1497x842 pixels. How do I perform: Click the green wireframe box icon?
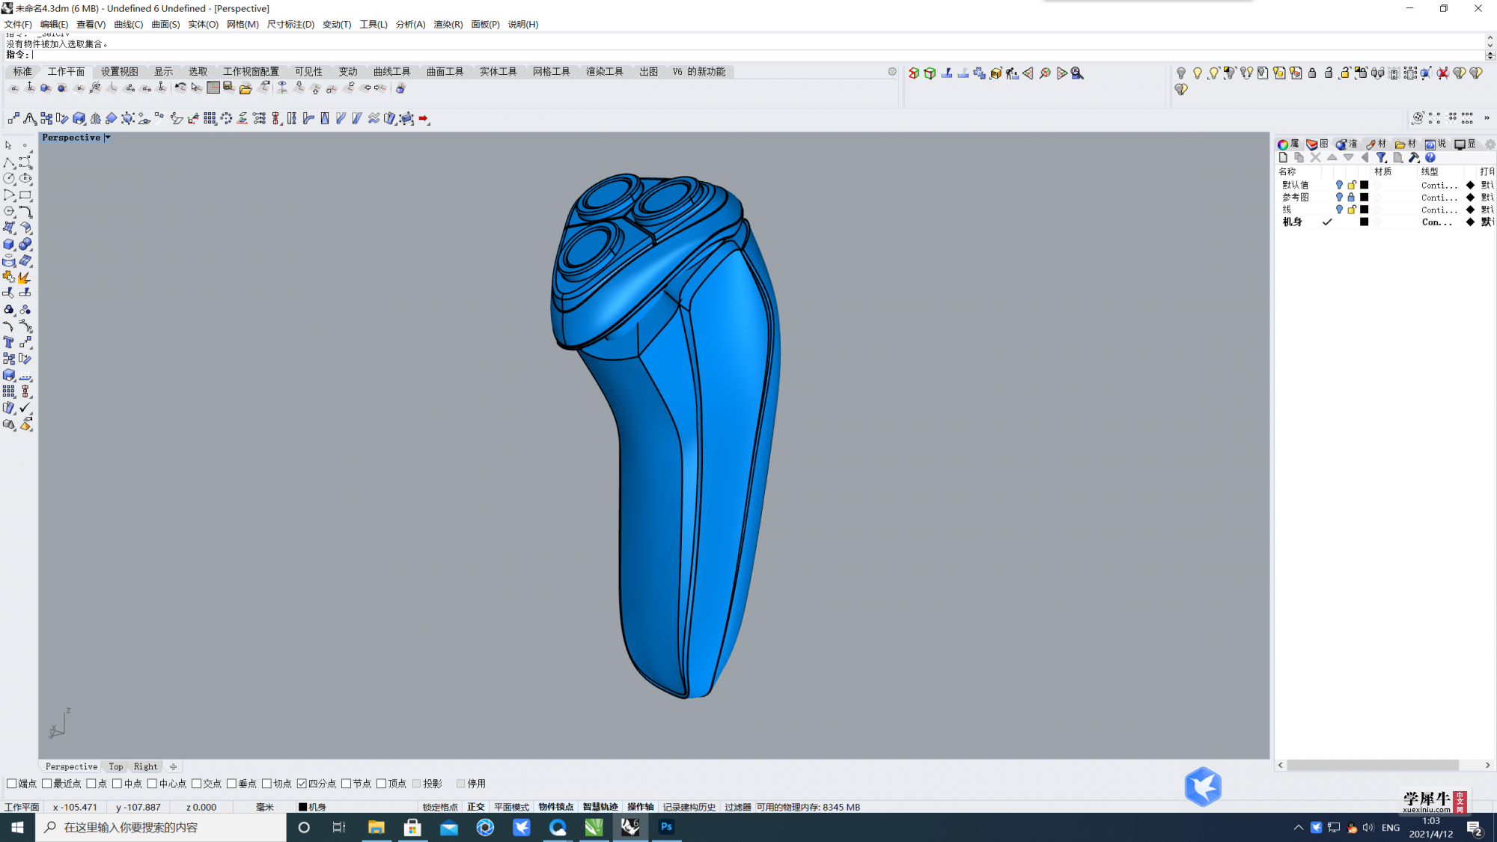(x=930, y=73)
